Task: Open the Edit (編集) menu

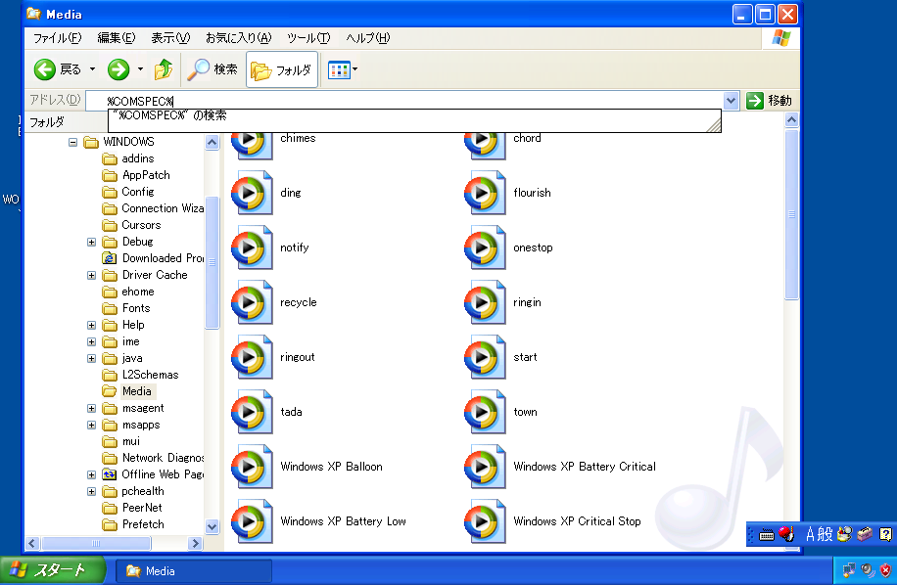Action: [117, 38]
